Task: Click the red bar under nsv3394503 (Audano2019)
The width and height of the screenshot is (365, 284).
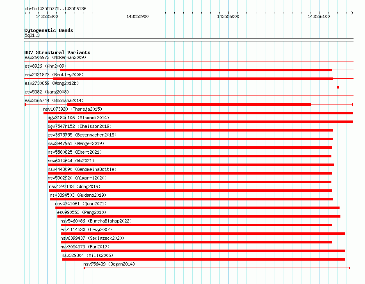Action: tap(192, 199)
